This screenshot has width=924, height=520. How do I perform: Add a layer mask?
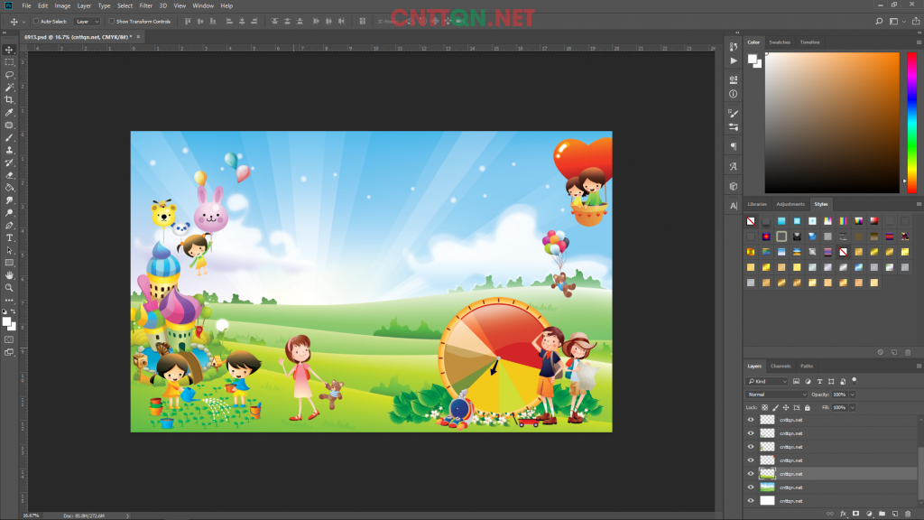tap(855, 514)
